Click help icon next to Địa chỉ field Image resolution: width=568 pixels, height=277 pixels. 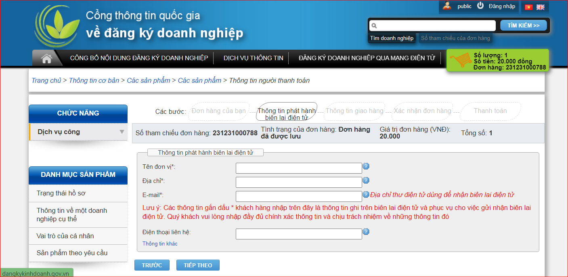tap(366, 180)
